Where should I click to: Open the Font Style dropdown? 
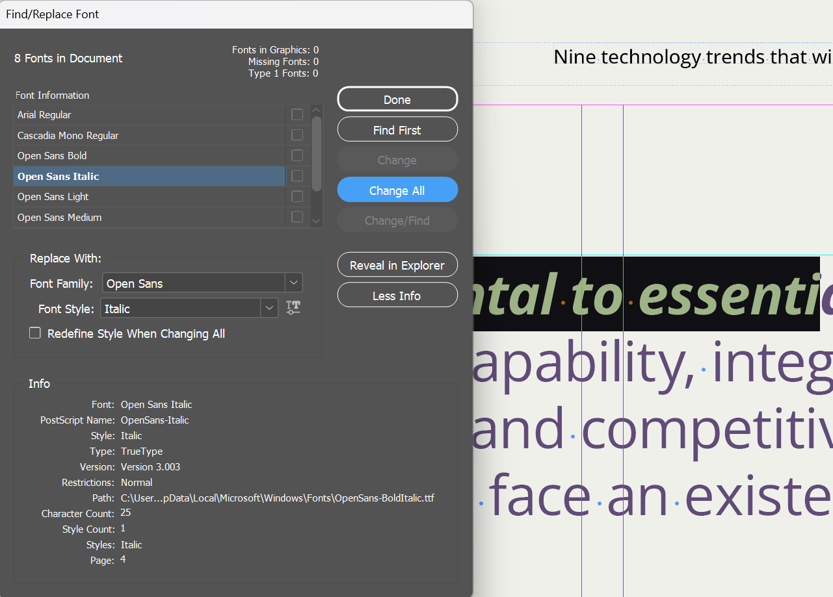tap(269, 307)
